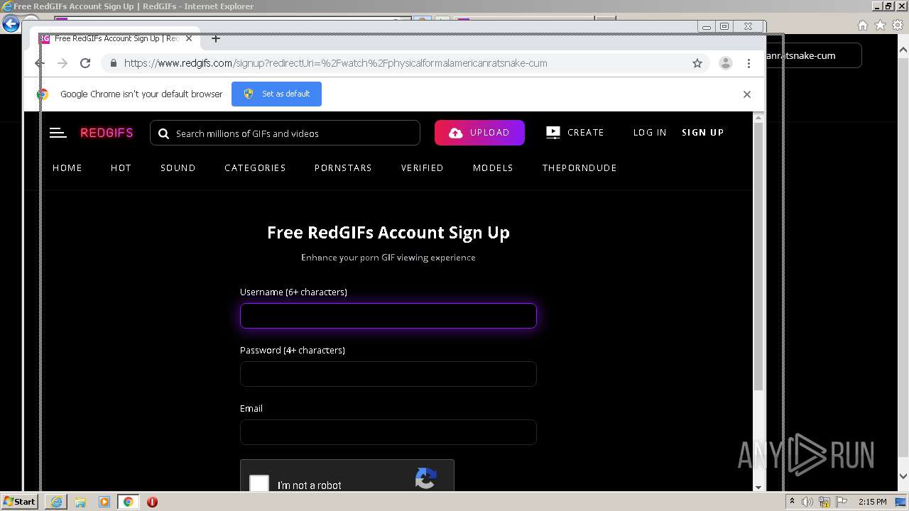Switch to Chrome taskbar icon
Screen dimensions: 909x511
click(x=129, y=502)
